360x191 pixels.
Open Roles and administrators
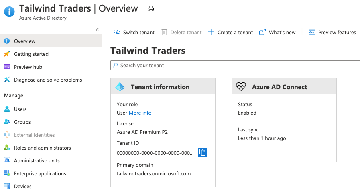point(43,148)
